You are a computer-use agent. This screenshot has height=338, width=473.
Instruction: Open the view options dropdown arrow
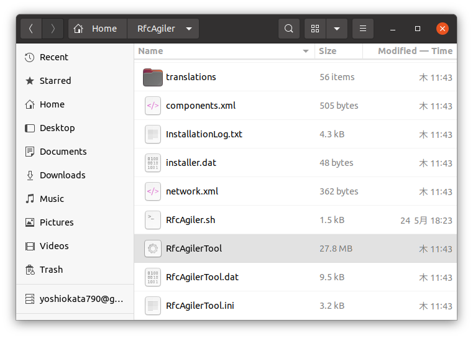pyautogui.click(x=336, y=29)
